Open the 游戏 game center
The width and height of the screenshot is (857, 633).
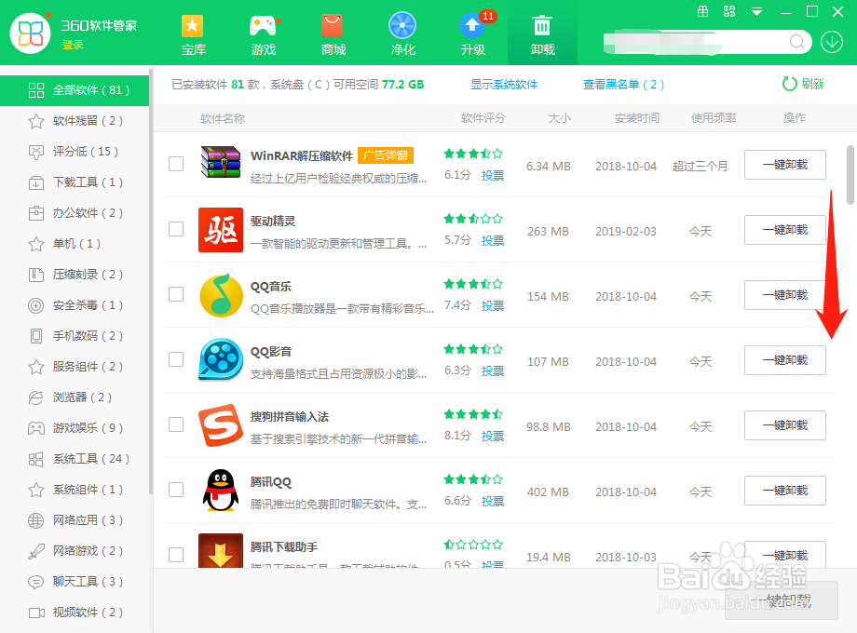pyautogui.click(x=264, y=35)
